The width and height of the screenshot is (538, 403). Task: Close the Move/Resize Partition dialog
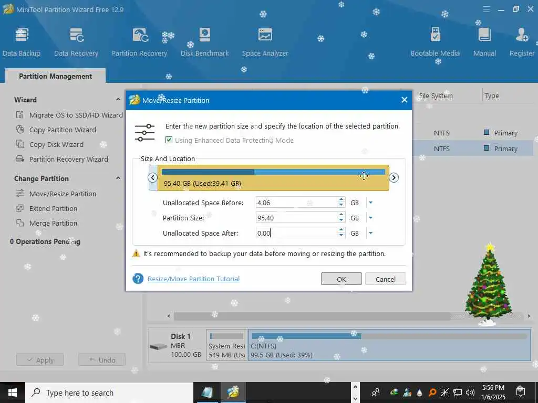(405, 100)
